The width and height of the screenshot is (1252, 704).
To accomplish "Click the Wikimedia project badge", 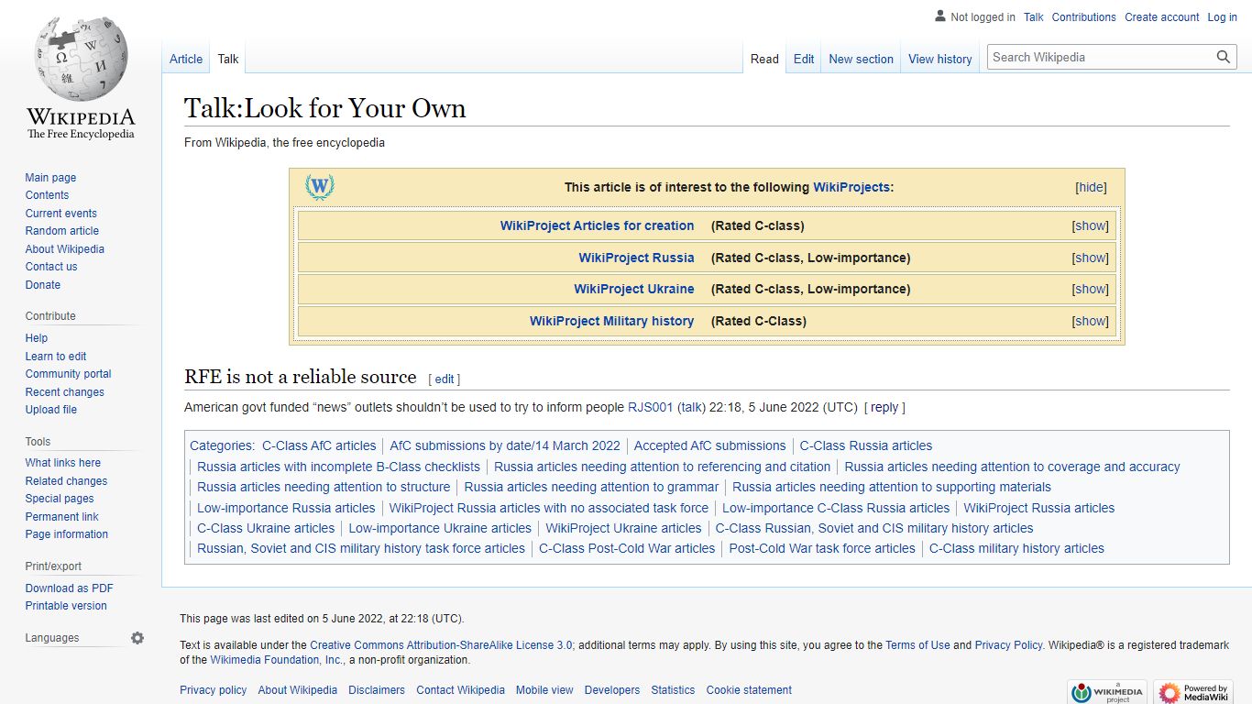I will (x=1107, y=692).
